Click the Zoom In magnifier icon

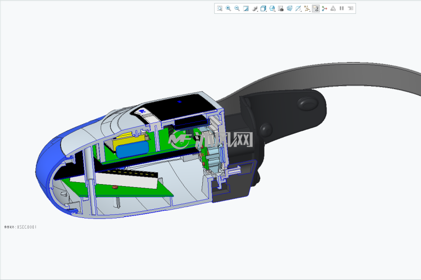(228, 9)
